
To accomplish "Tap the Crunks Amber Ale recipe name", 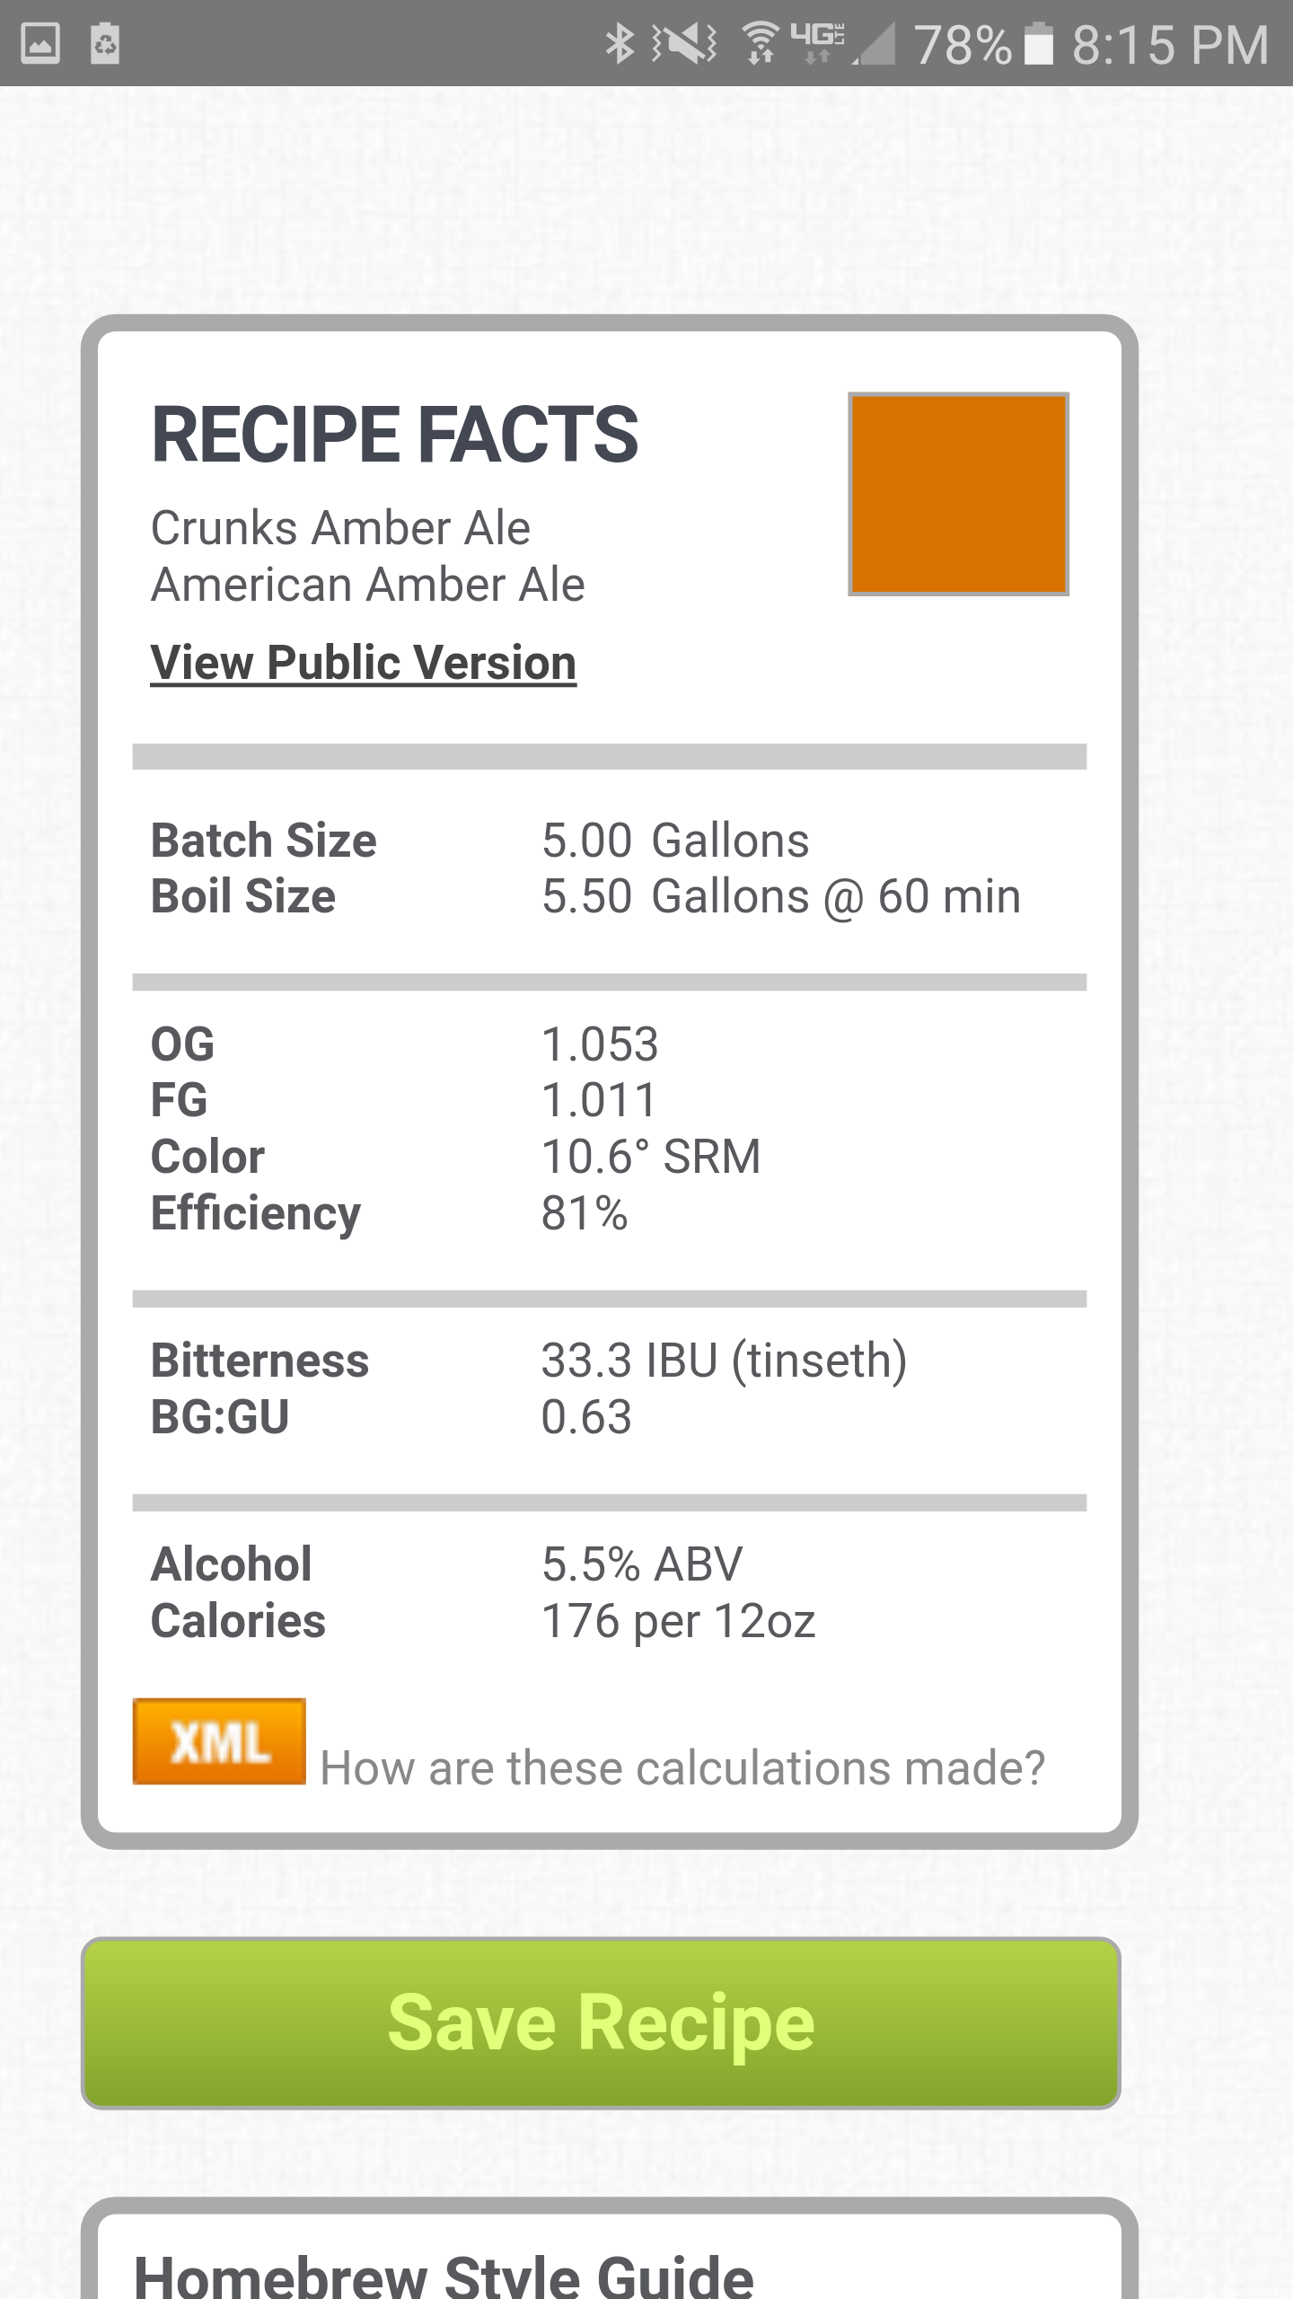I will coord(340,527).
